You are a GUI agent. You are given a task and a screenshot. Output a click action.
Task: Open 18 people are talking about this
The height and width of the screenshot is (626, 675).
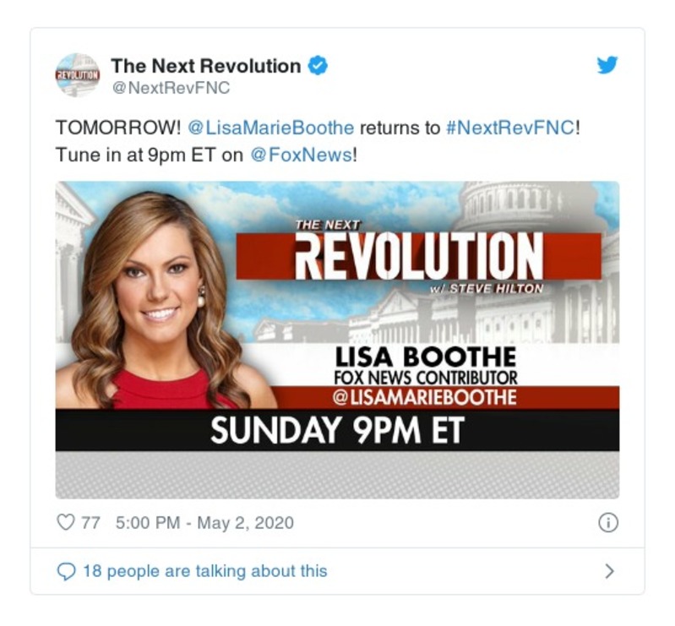coord(205,571)
